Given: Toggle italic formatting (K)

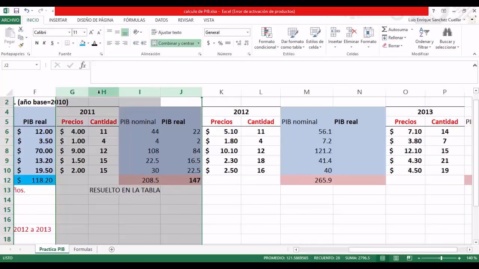Looking at the screenshot, I should (44, 43).
